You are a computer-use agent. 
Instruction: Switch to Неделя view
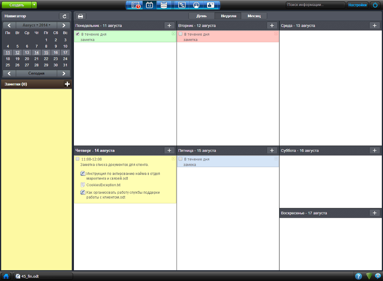coord(228,16)
